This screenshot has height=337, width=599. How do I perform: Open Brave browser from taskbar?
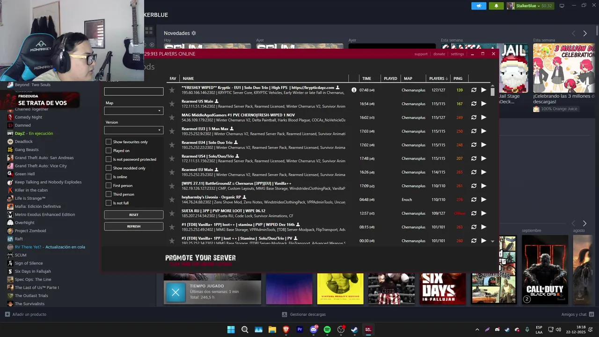coord(286,330)
